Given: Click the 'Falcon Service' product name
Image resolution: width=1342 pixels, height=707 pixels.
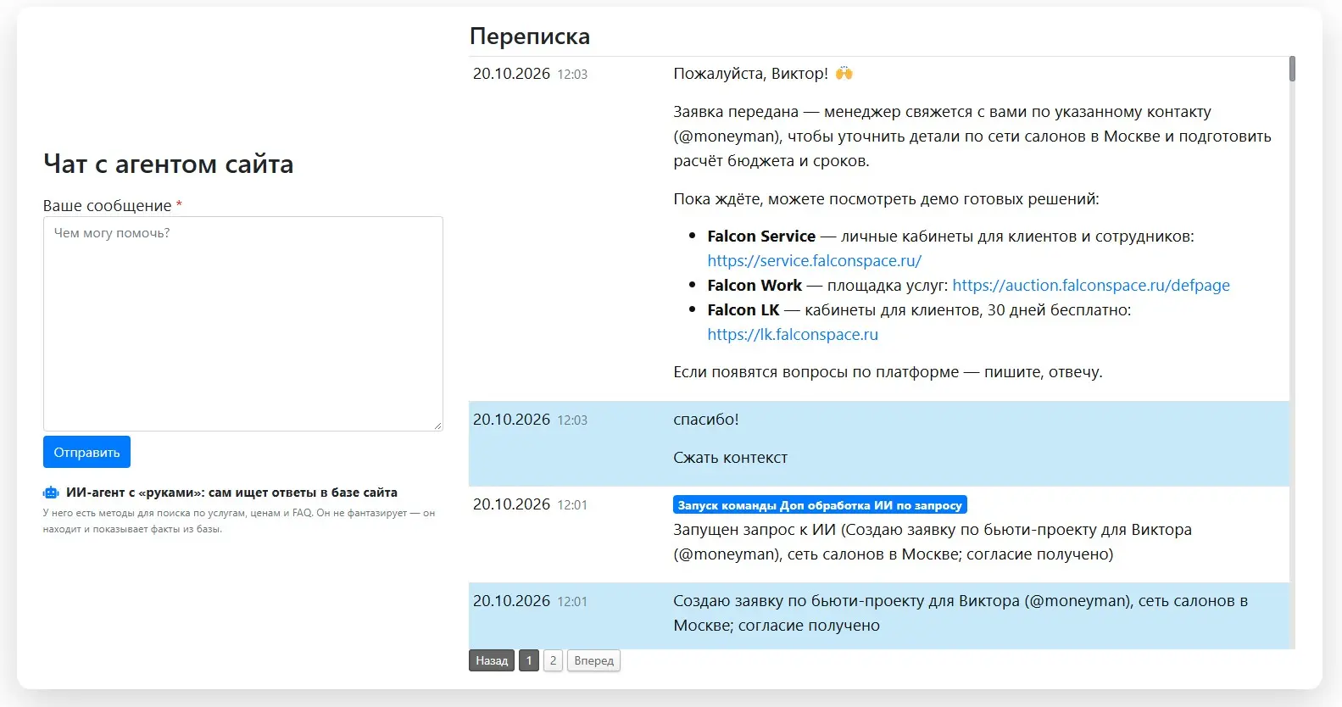Looking at the screenshot, I should pos(761,236).
